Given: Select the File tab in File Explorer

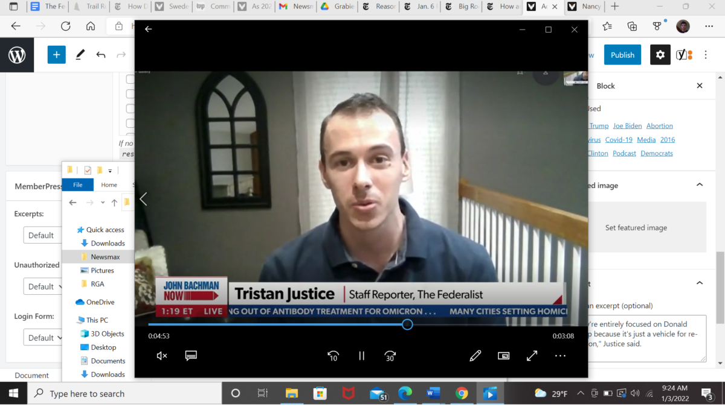Looking at the screenshot, I should pyautogui.click(x=77, y=185).
